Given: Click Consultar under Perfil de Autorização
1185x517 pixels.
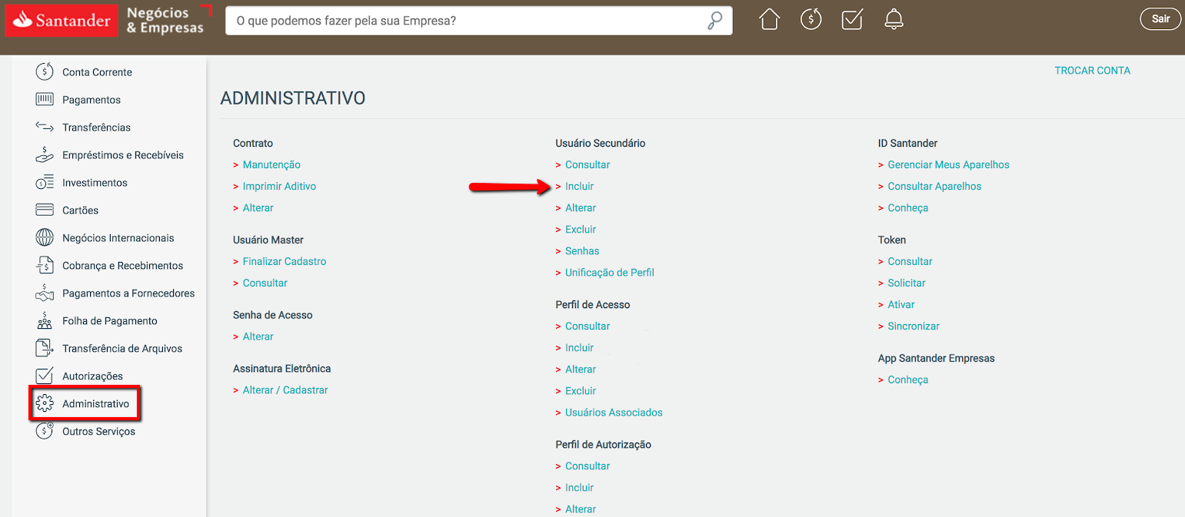Looking at the screenshot, I should click(588, 466).
